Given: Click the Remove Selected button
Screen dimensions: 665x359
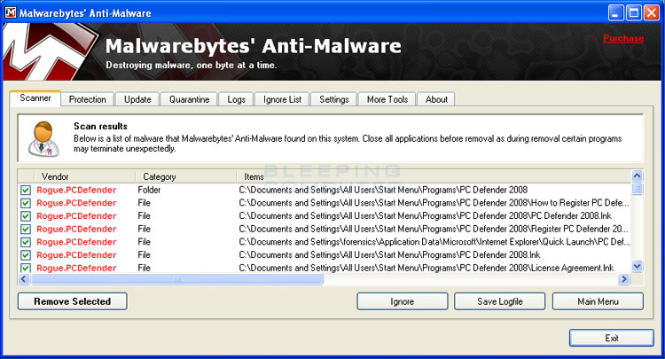Looking at the screenshot, I should [x=73, y=301].
